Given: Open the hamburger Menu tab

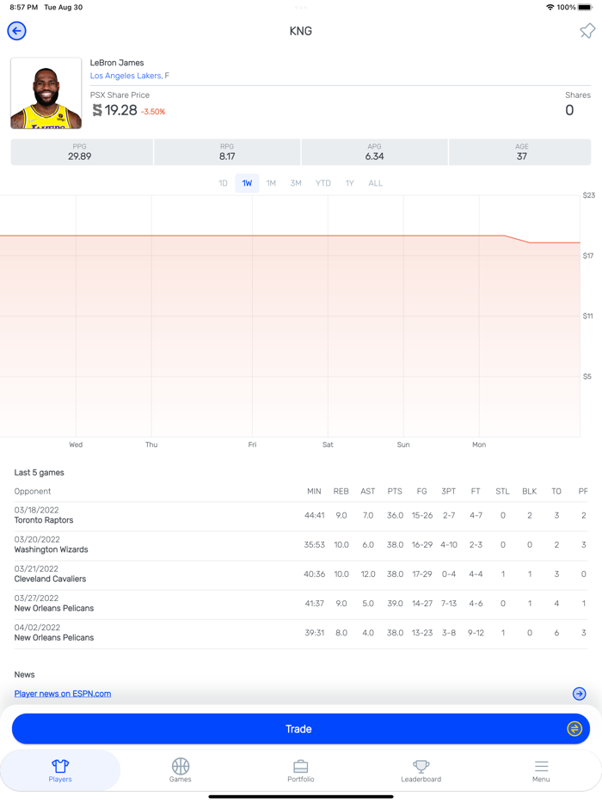Looking at the screenshot, I should point(541,770).
